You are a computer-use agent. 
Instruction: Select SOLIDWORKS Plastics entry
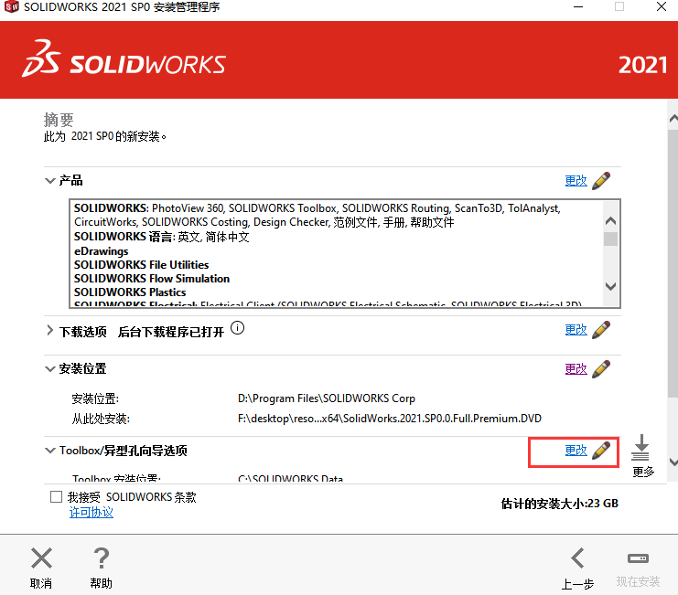[130, 292]
